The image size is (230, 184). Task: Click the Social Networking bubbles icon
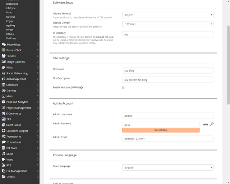coord(3,73)
